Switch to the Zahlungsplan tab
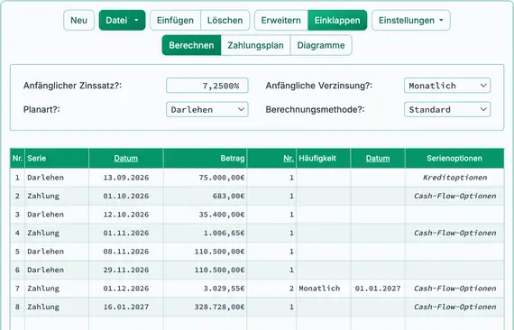 [x=256, y=45]
